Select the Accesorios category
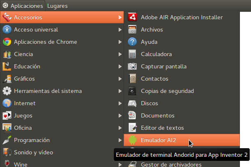The width and height of the screenshot is (251, 167). tap(62, 17)
